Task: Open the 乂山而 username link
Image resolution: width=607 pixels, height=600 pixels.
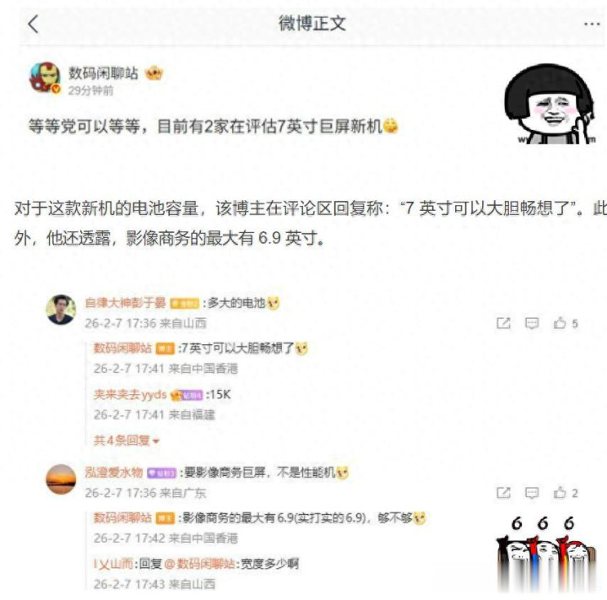Action: 113,564
